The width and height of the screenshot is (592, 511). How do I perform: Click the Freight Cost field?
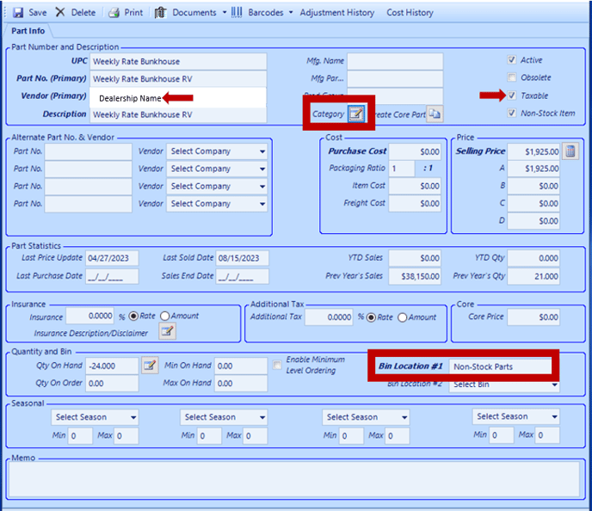point(415,203)
